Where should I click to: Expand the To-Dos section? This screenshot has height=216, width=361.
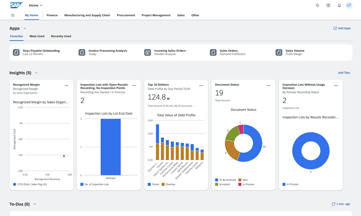tap(35, 204)
